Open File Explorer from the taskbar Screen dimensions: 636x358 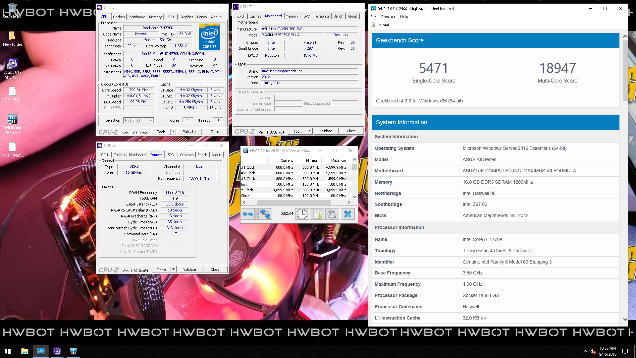pos(25,351)
